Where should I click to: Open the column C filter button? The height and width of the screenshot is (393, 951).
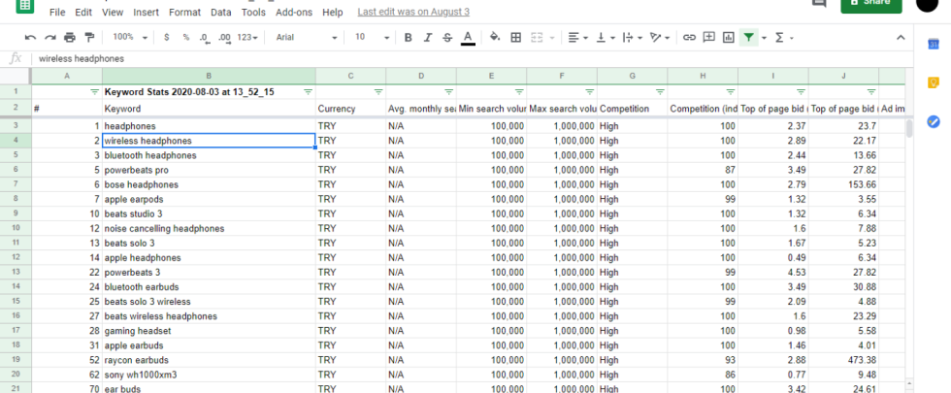[378, 92]
